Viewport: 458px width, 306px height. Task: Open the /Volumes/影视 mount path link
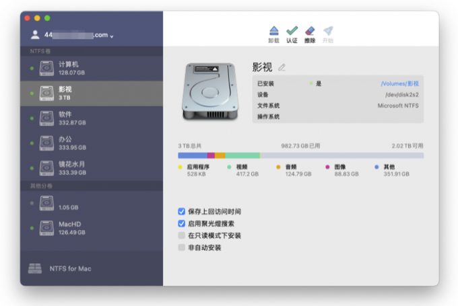pos(399,83)
